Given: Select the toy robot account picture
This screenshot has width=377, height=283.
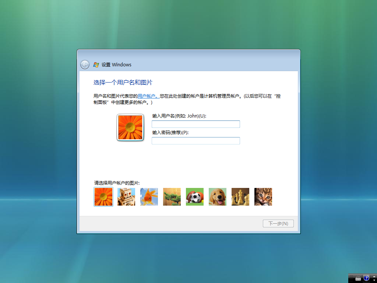Looking at the screenshot, I should [126, 197].
